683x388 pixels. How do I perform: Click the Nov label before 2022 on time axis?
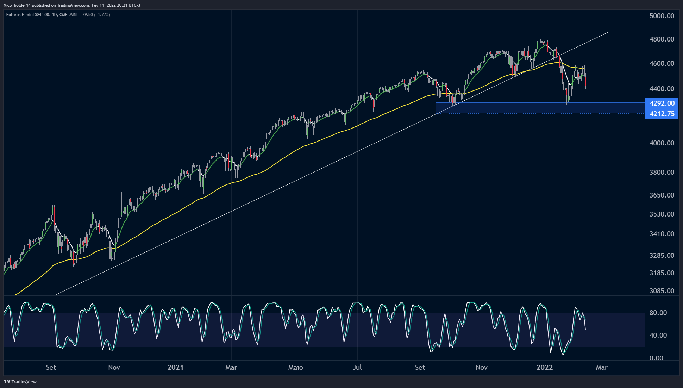pos(482,367)
